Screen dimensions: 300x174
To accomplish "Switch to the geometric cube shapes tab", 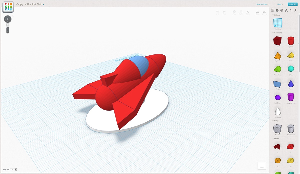I will point(277,10).
